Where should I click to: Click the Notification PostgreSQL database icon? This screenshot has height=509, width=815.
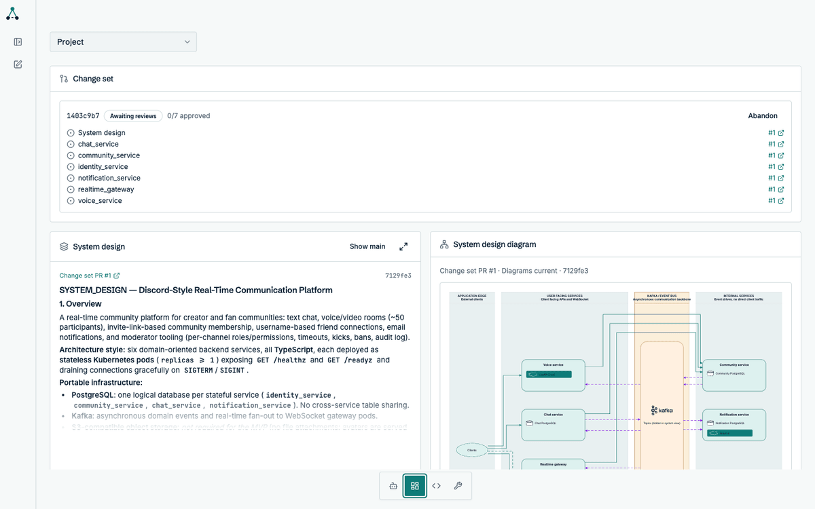tap(710, 423)
